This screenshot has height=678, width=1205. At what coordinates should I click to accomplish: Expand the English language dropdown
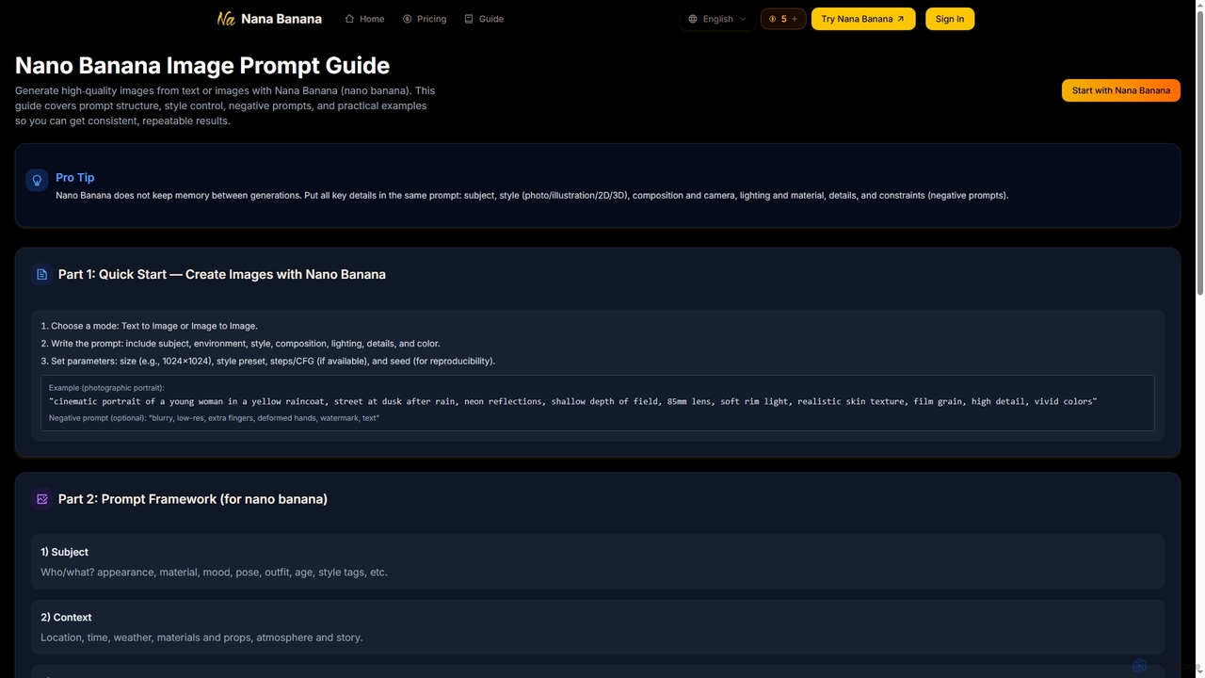click(x=717, y=19)
